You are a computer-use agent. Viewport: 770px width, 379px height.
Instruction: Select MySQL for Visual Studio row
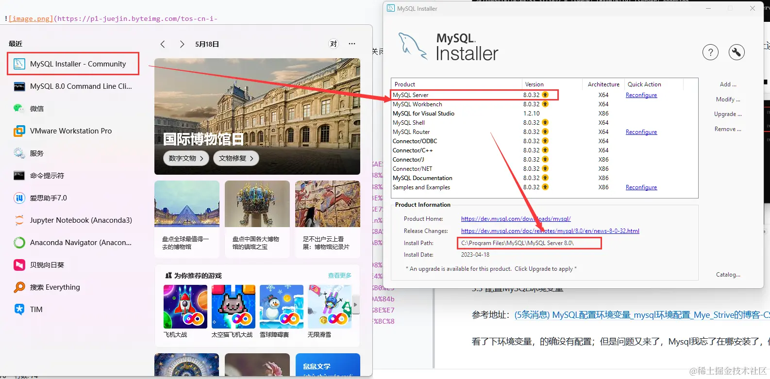click(x=544, y=114)
